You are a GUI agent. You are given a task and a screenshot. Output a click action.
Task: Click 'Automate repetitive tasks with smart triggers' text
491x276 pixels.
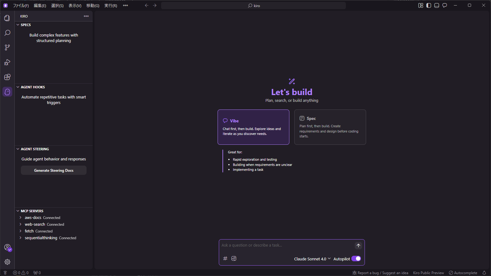tap(54, 100)
